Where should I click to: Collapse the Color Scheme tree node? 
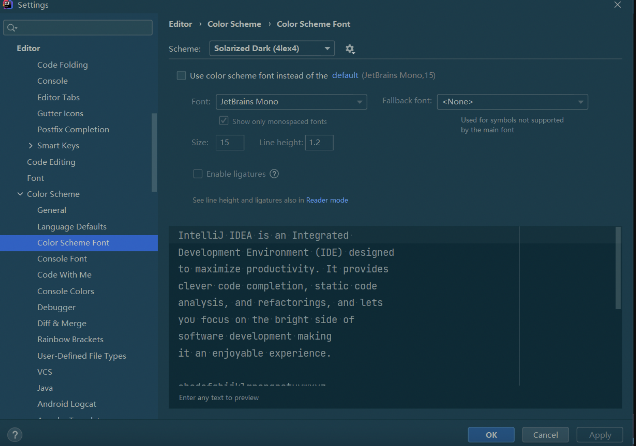(x=20, y=194)
